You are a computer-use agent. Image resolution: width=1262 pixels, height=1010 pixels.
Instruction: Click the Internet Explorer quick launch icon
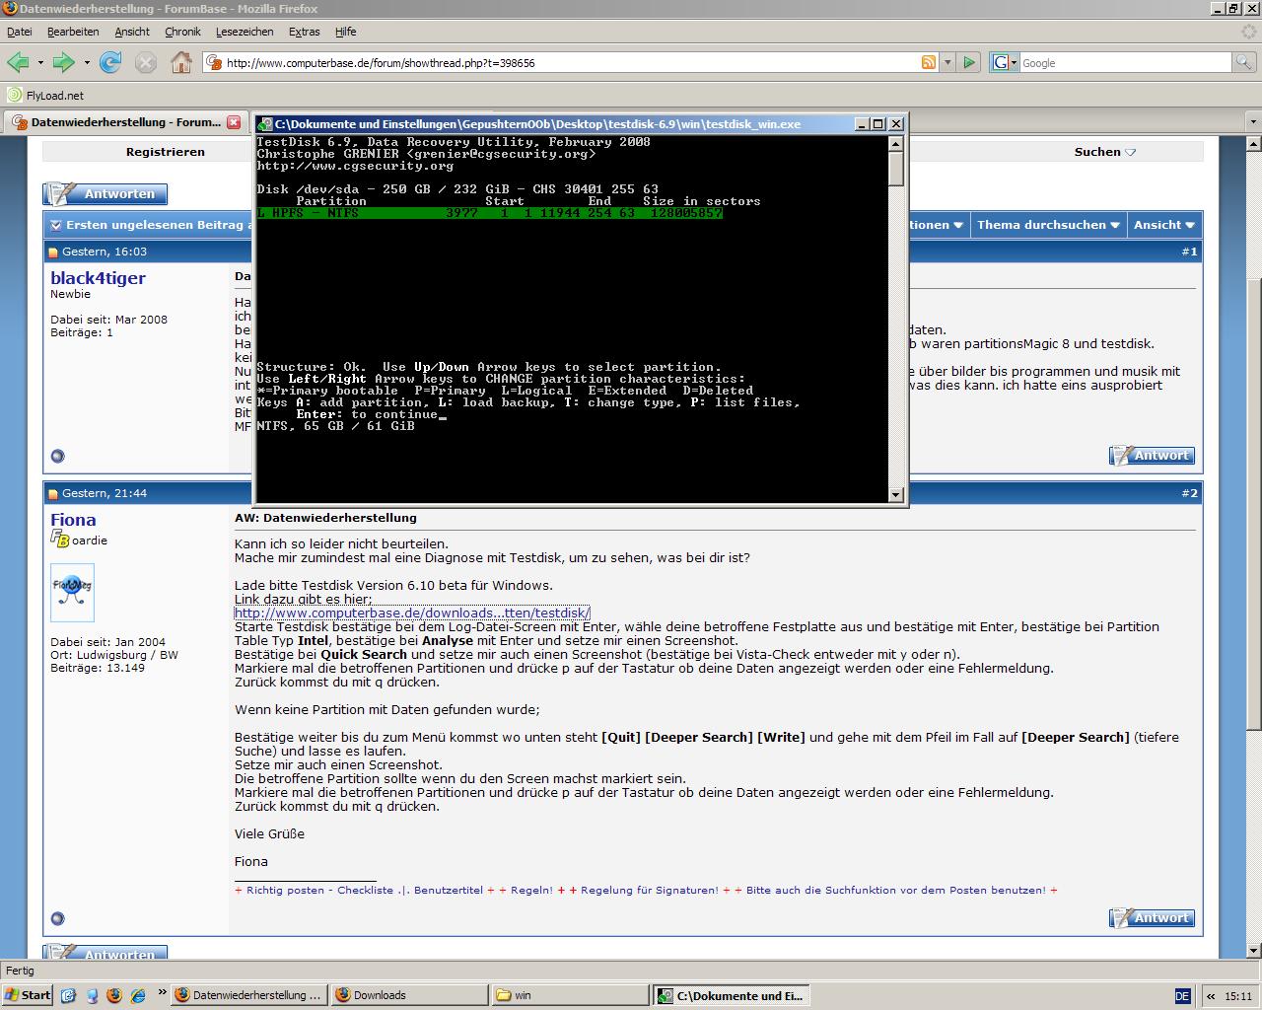[138, 995]
